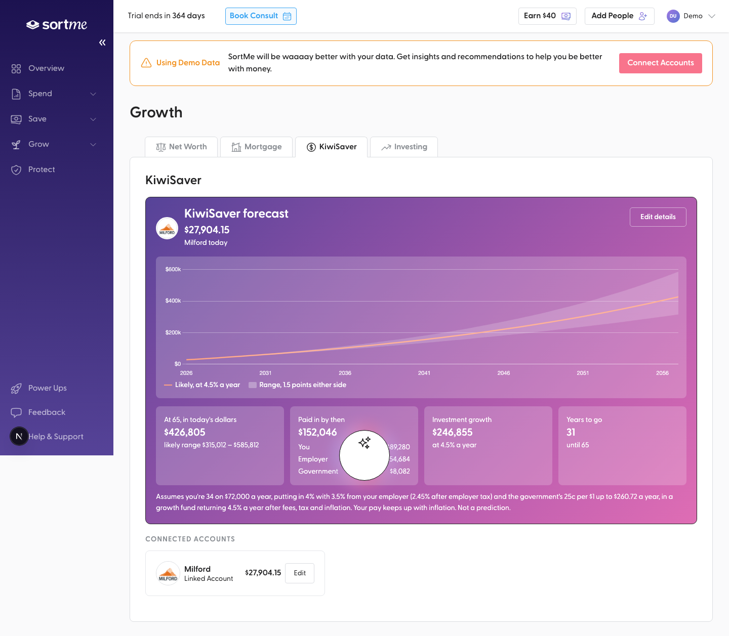The image size is (729, 636).
Task: Click the Milford logo in forecast header
Action: (167, 228)
